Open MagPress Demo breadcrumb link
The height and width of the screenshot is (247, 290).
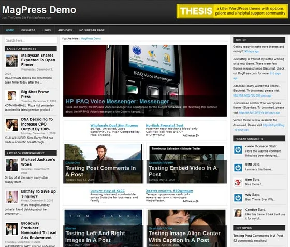(x=91, y=39)
